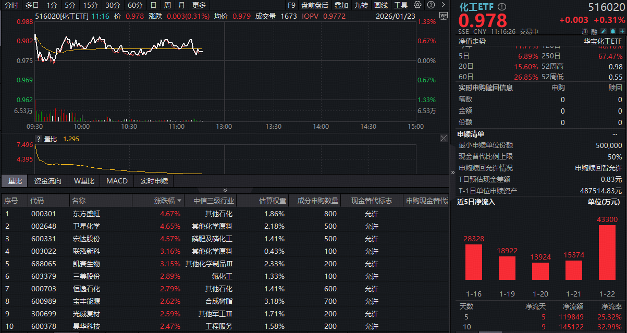Click the 九转 button
Image resolution: width=627 pixels, height=333 pixels.
tap(361, 5)
